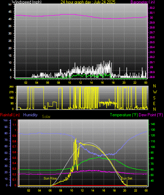Viewport: 164px width, 195px height.
Task: Select the Humidity legend label
Action: [x=30, y=115]
